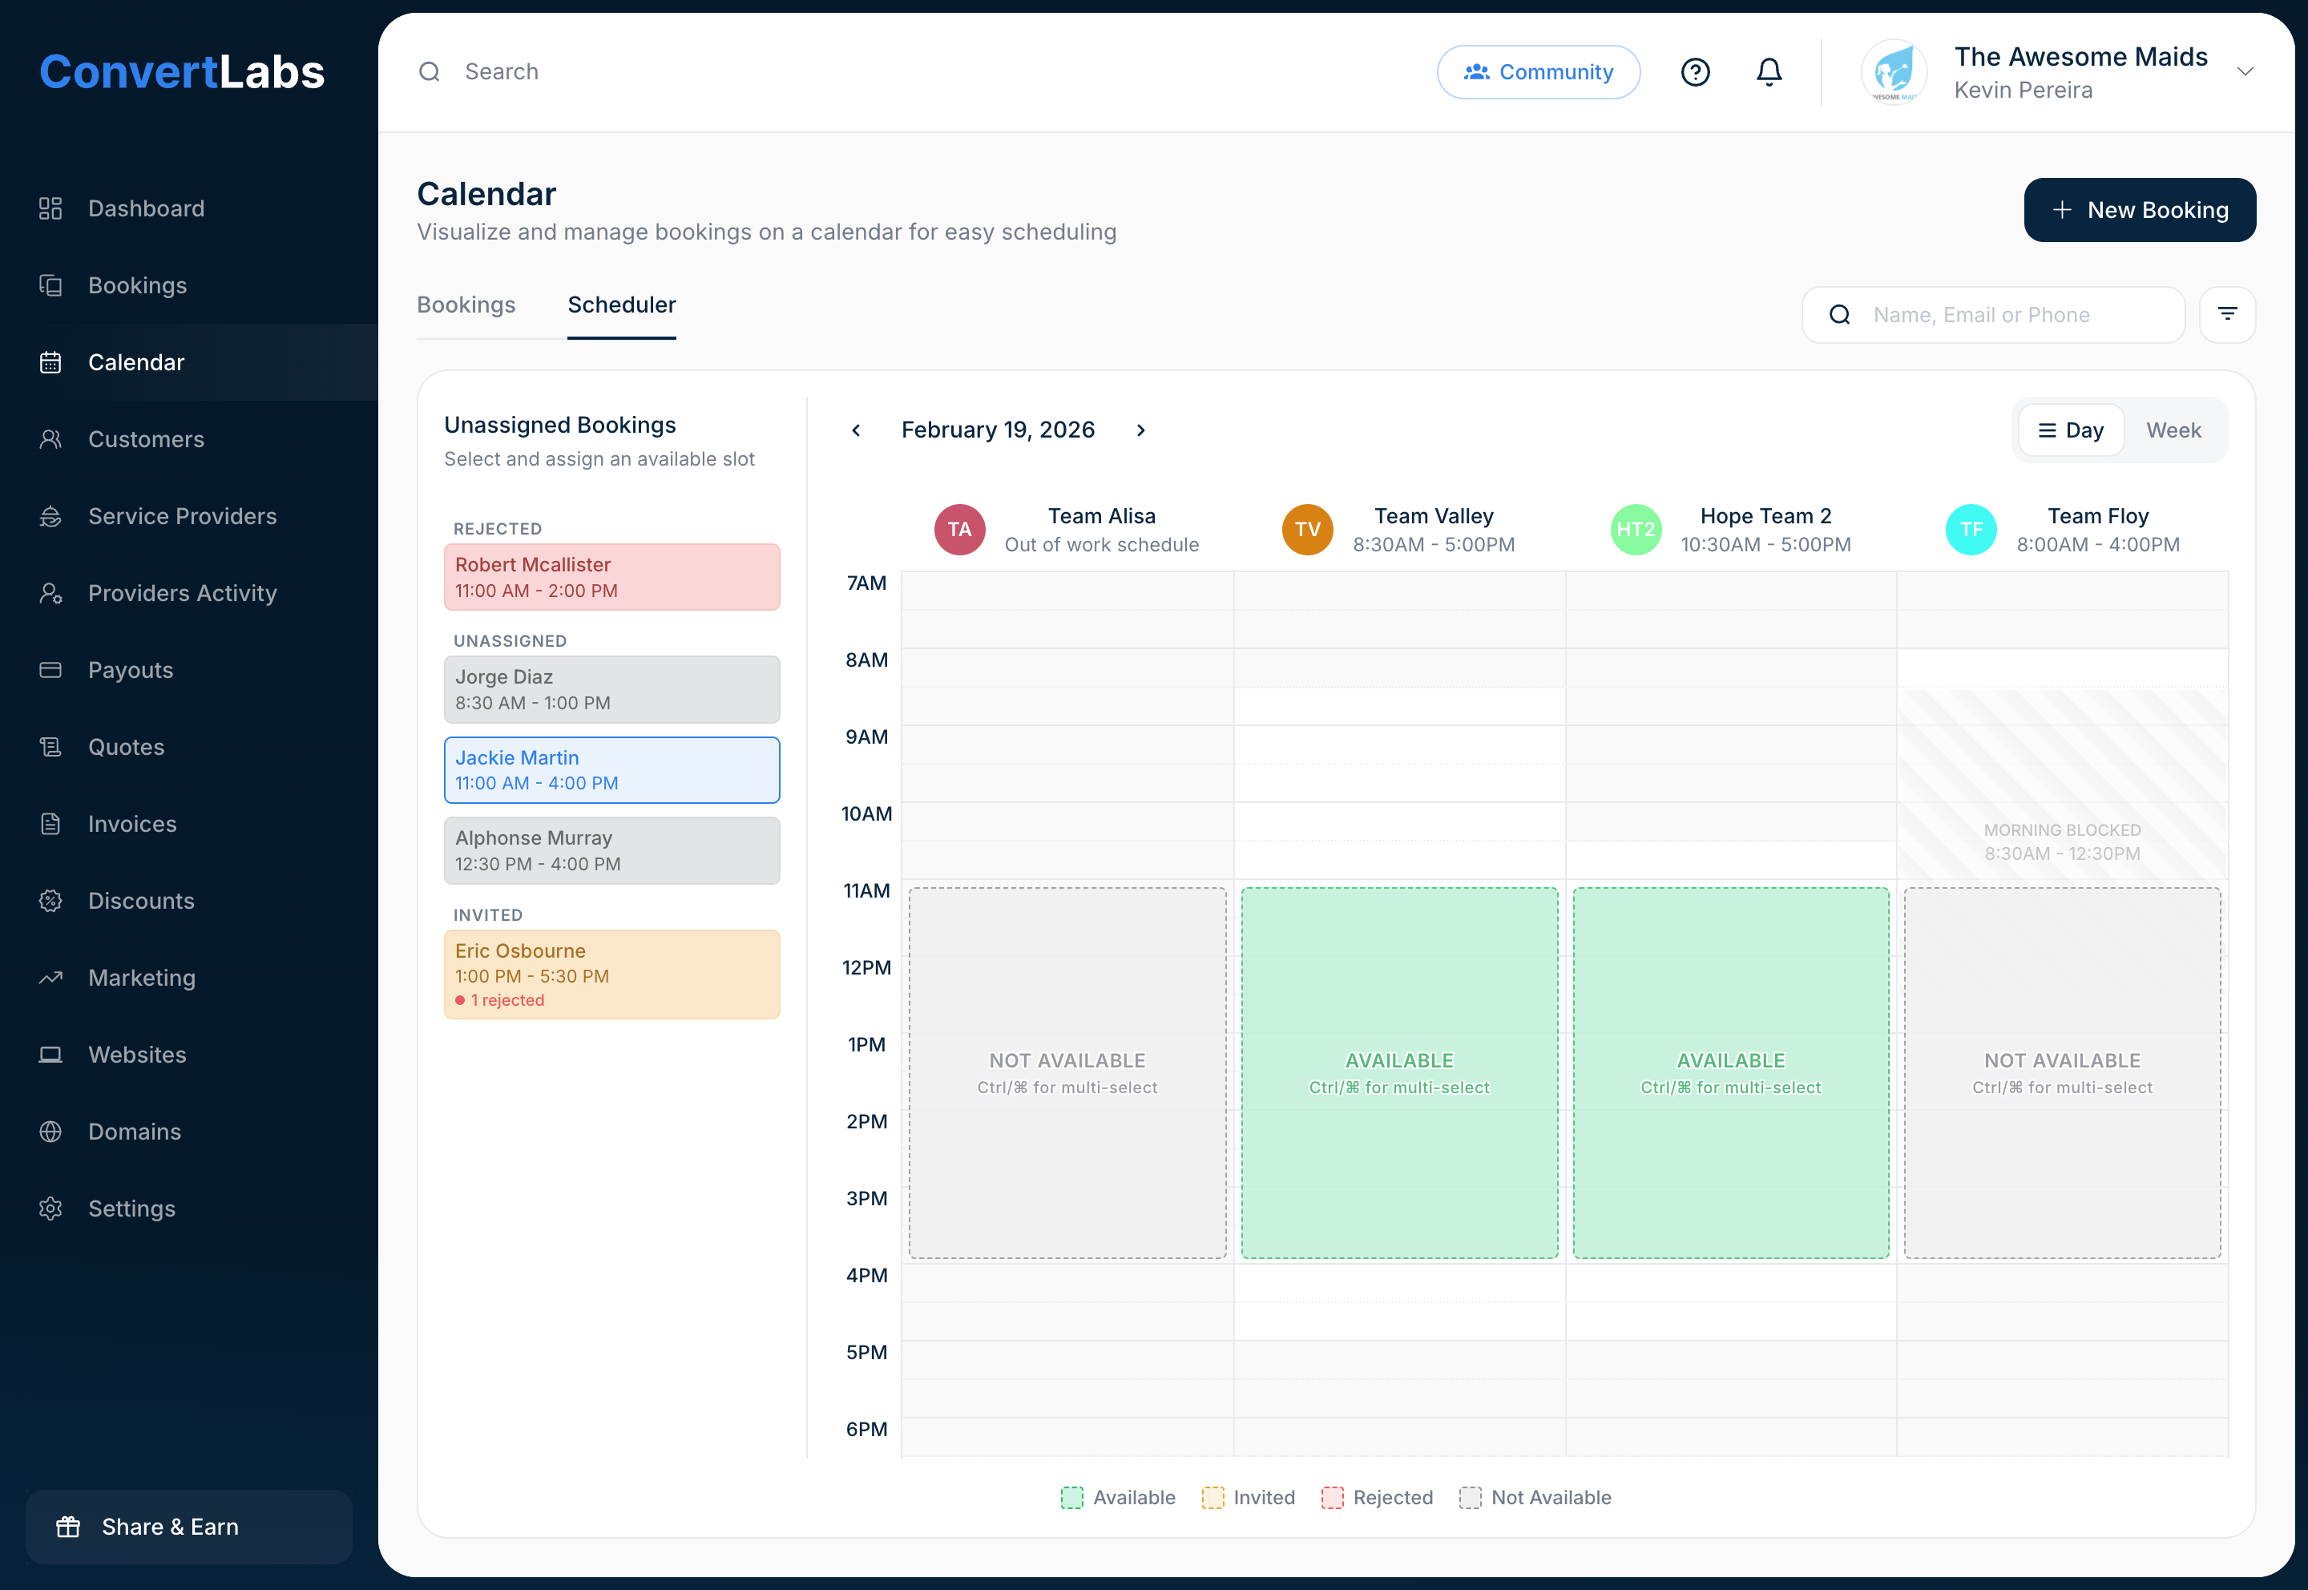The height and width of the screenshot is (1590, 2308).
Task: Open the Scheduler tab
Action: (620, 305)
